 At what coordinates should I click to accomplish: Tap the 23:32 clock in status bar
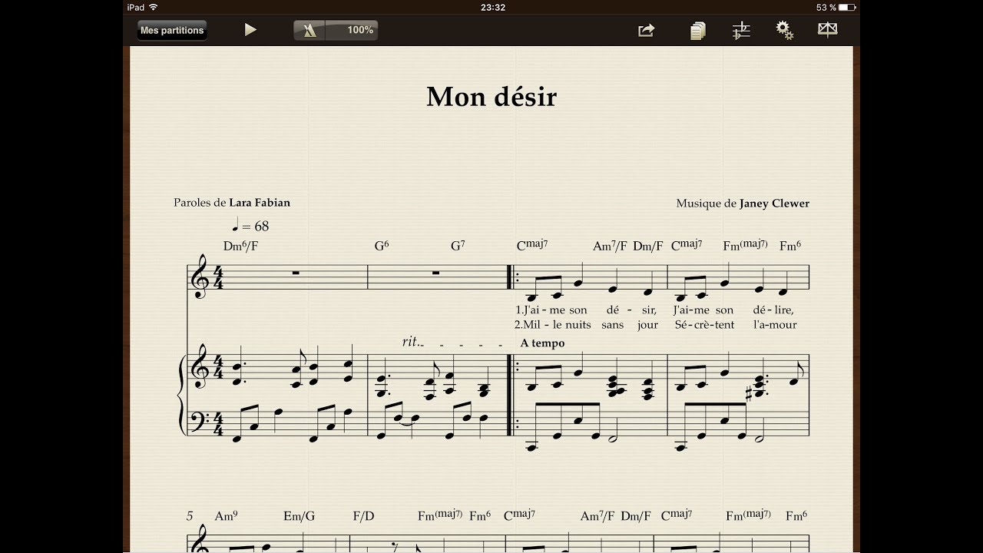tap(492, 7)
